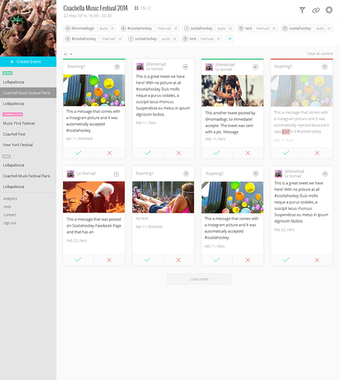Image resolution: width=340 pixels, height=380 pixels.
Task: Click the grid view icon beside 15 / 2
Action: point(137,9)
